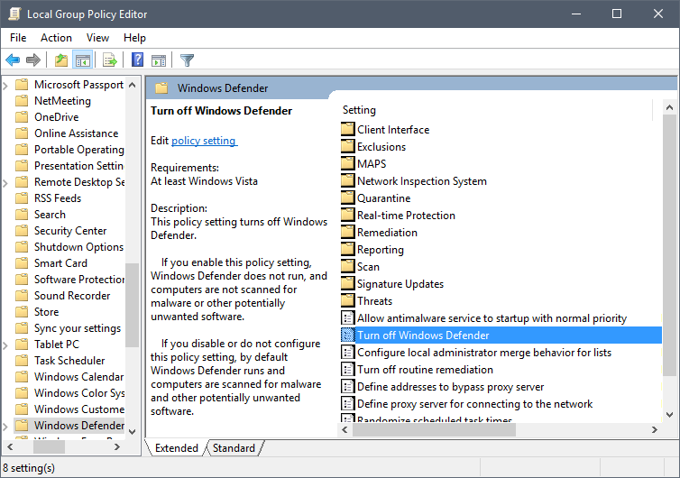
Task: Click the Allow antimalware service policy icon
Action: (348, 318)
